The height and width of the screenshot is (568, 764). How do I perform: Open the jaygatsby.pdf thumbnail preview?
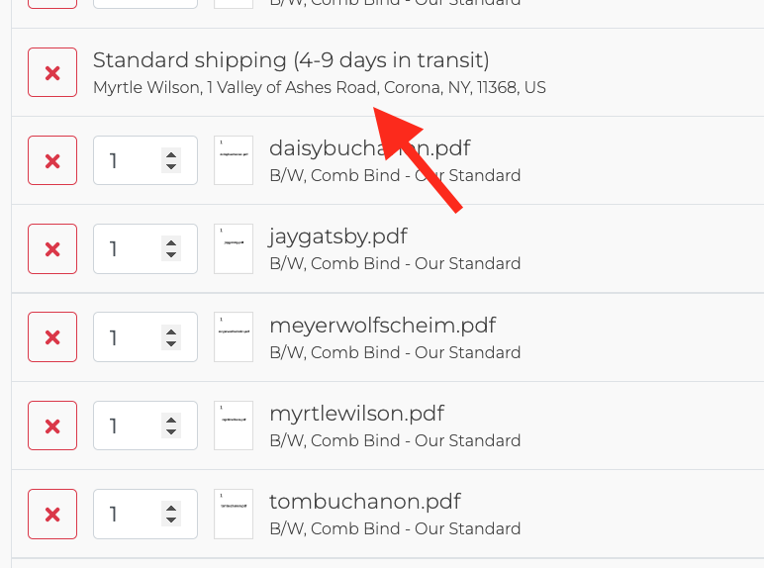click(234, 249)
